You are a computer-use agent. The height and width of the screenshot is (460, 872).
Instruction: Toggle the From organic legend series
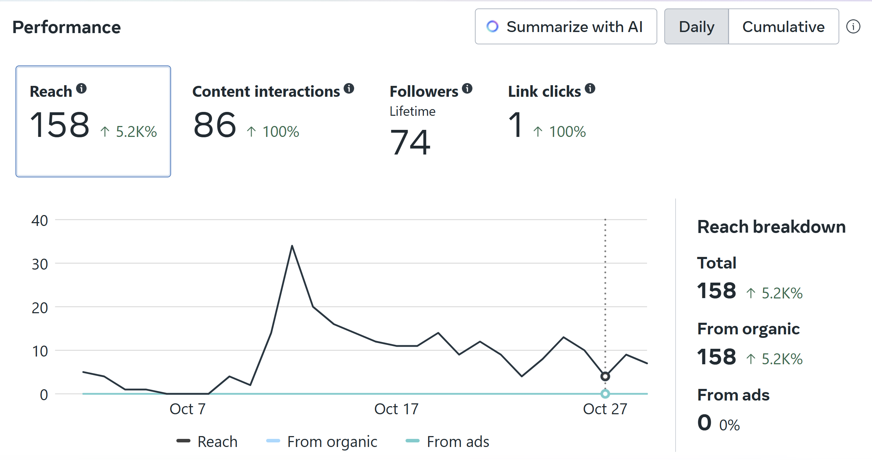(x=322, y=441)
